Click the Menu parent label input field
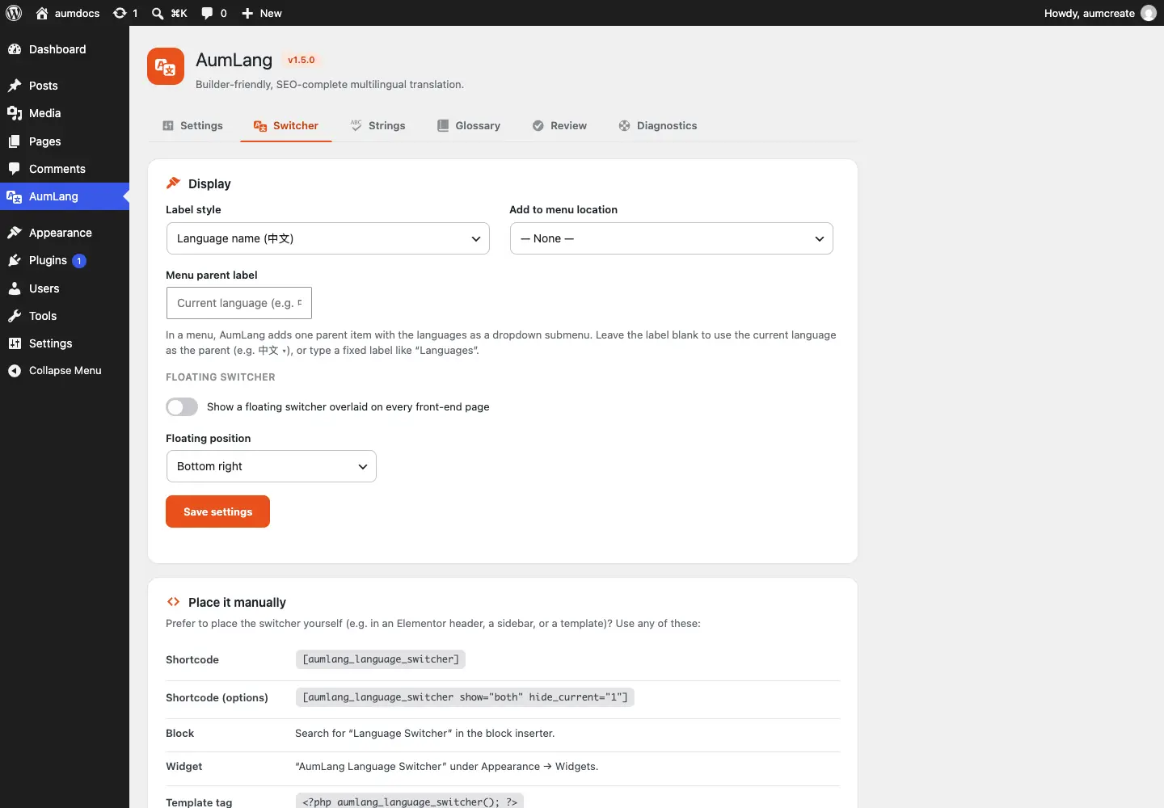1164x808 pixels. [x=238, y=303]
